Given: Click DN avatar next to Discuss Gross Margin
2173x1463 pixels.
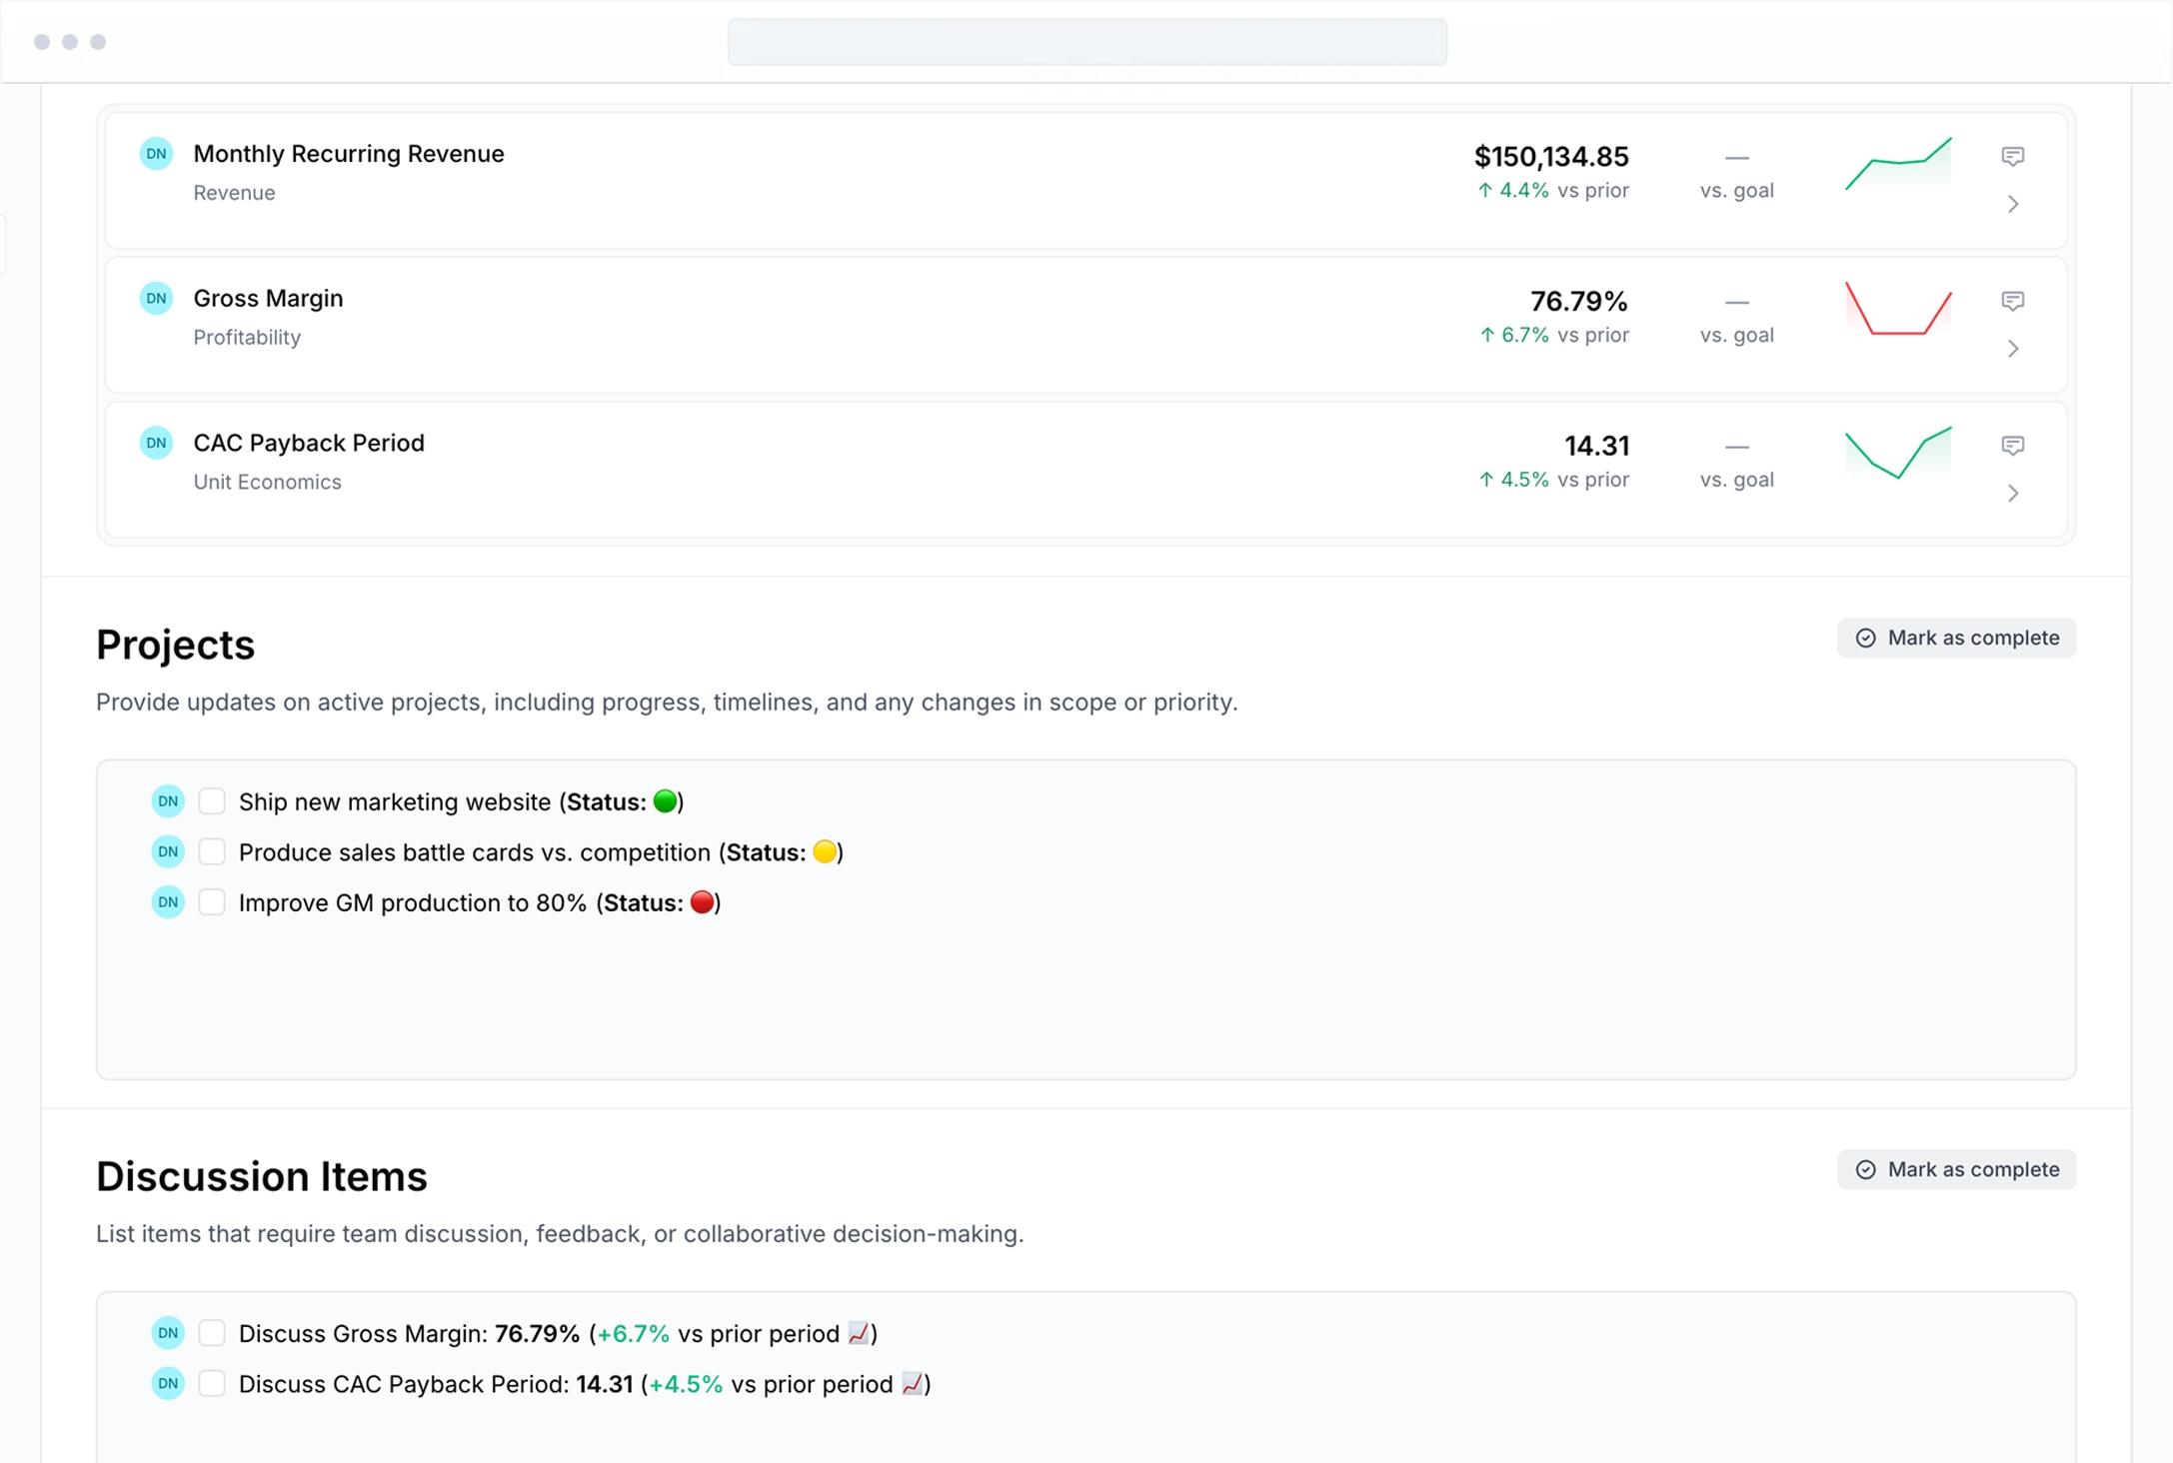Looking at the screenshot, I should (x=168, y=1333).
